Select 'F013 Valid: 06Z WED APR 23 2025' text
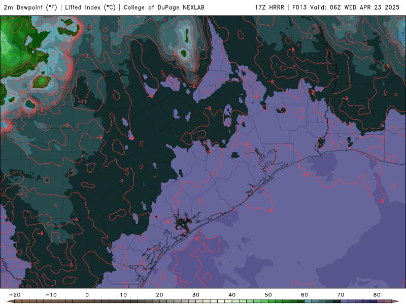This screenshot has width=406, height=304. (x=346, y=7)
